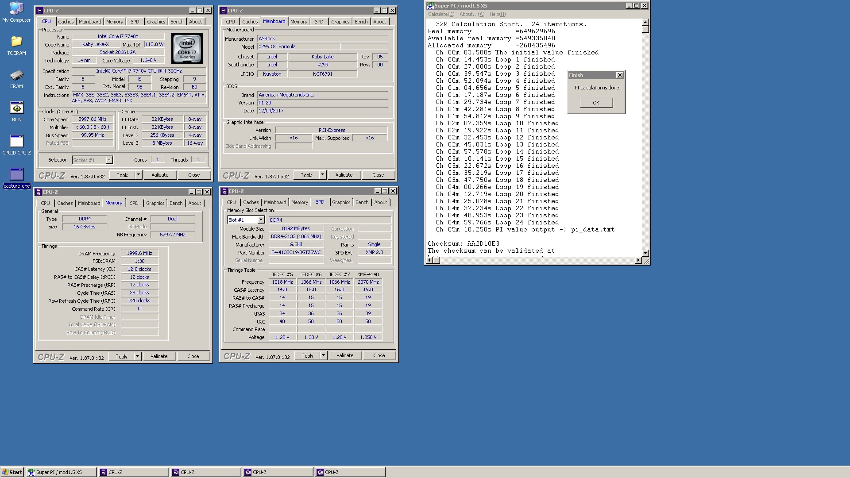Click the Core Voltage value 1.648 V
Screen dimensions: 850x478
pos(148,61)
